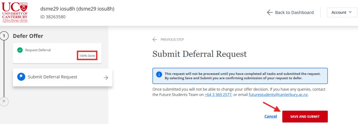Image resolution: width=358 pixels, height=124 pixels.
Task: Click the green checkmark on Request Deferral
Action: pyautogui.click(x=20, y=50)
